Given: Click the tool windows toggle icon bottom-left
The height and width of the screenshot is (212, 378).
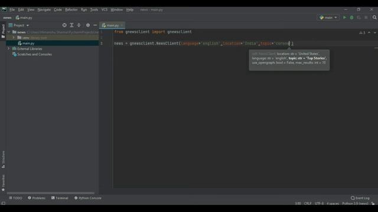Looking at the screenshot, I should point(4,203).
